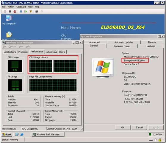Click the Snapshot icon in VM toolbar
The width and height of the screenshot is (166, 143).
pyautogui.click(x=37, y=11)
